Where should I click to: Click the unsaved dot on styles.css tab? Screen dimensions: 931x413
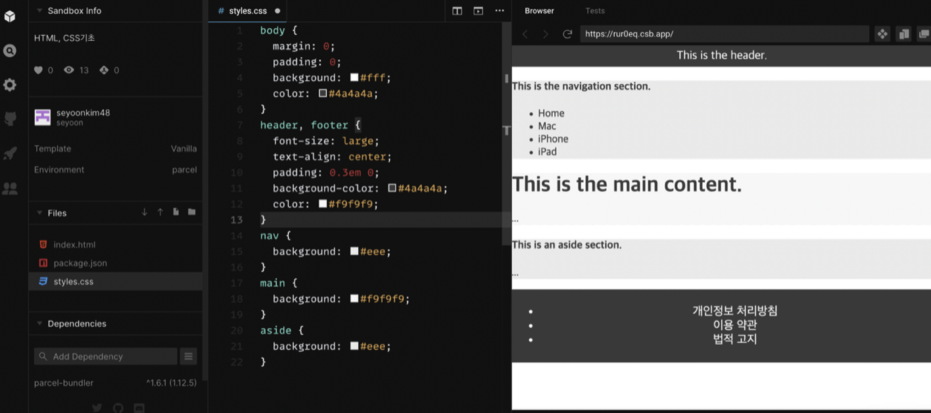tap(277, 11)
